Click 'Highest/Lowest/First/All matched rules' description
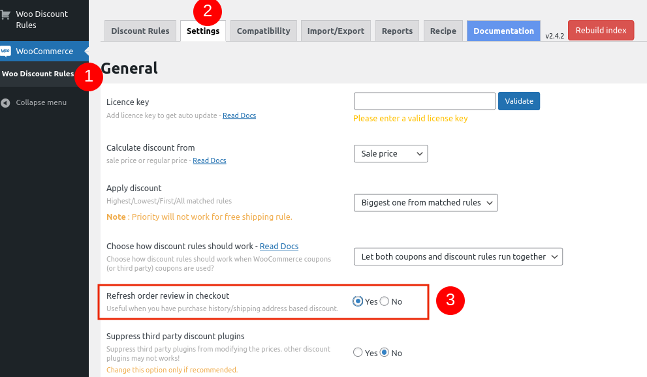This screenshot has width=647, height=377. [169, 201]
